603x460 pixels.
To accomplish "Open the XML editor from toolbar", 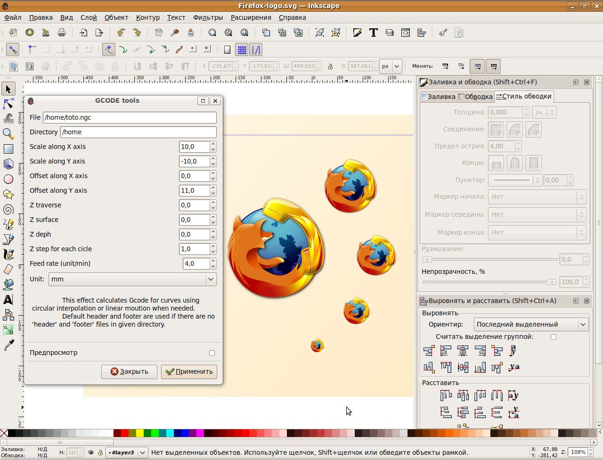I will (406, 33).
